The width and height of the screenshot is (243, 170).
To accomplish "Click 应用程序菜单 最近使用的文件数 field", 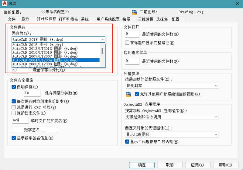I will 132,61.
